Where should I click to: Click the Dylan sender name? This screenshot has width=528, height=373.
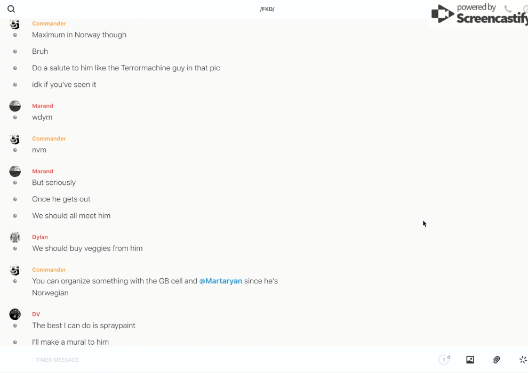[x=40, y=237]
